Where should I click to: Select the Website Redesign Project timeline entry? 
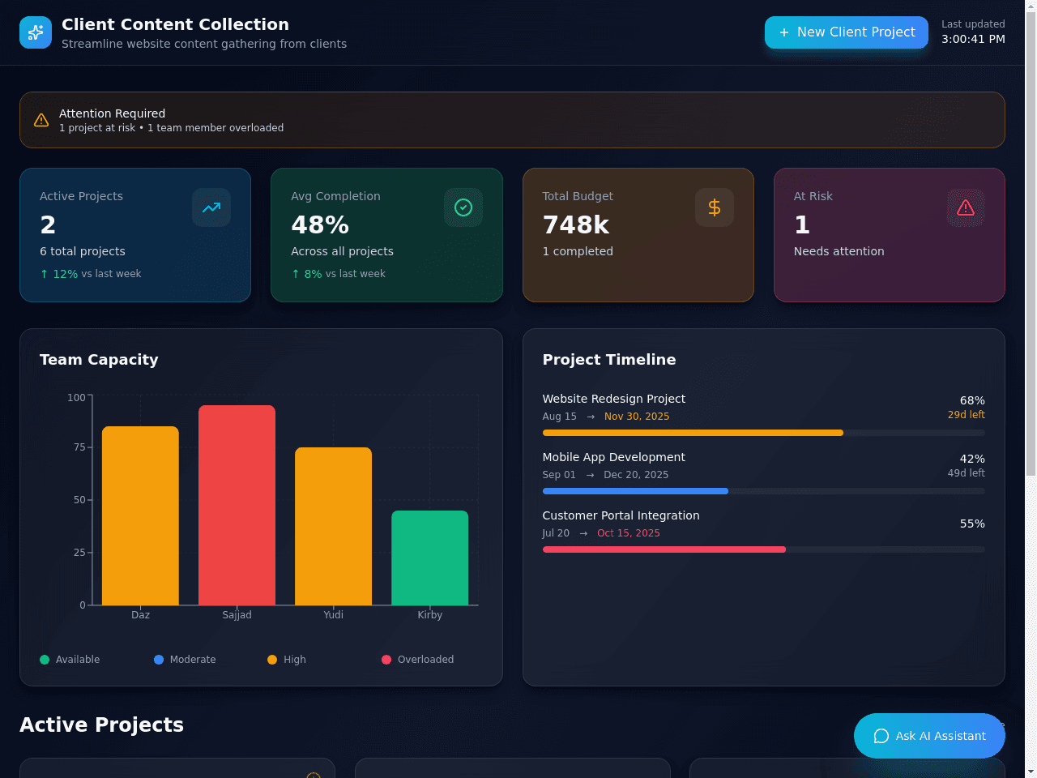(x=764, y=415)
